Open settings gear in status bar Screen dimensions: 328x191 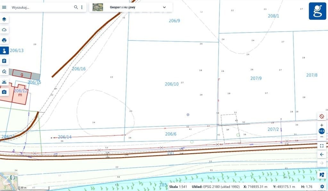tap(322, 187)
